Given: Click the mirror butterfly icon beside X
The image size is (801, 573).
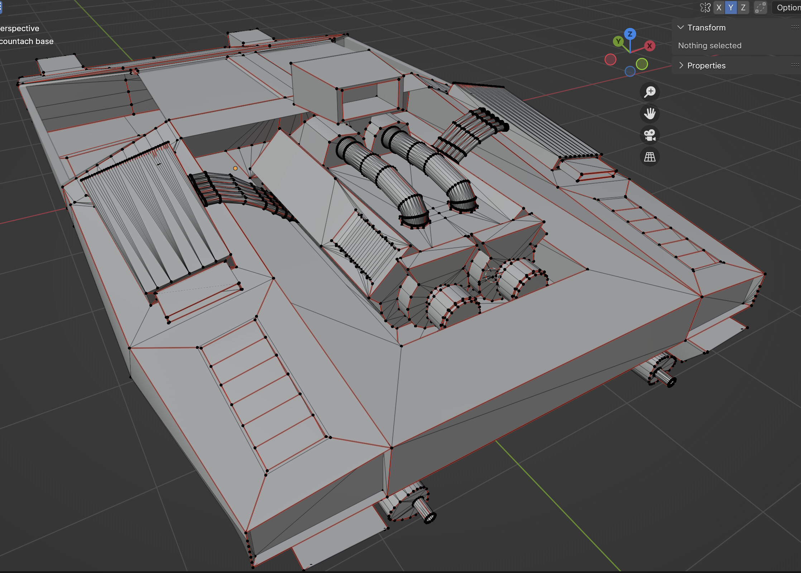Looking at the screenshot, I should [705, 8].
